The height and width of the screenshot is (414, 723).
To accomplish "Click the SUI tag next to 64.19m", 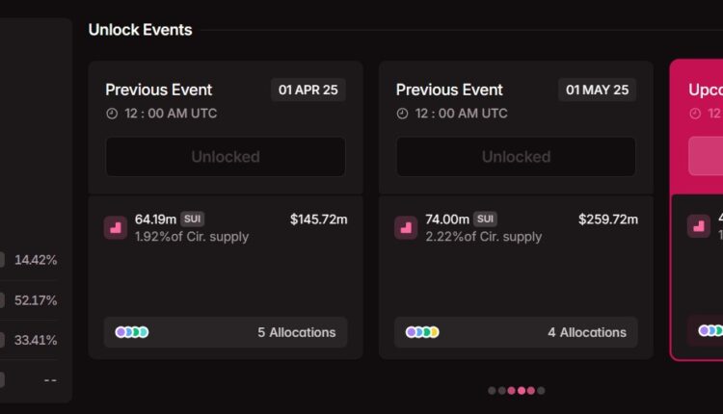I will (x=191, y=220).
